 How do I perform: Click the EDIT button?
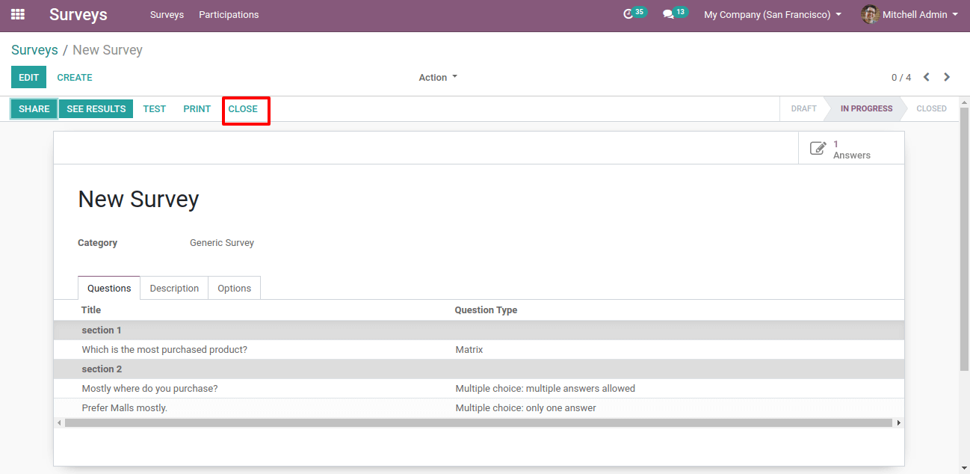[28, 77]
